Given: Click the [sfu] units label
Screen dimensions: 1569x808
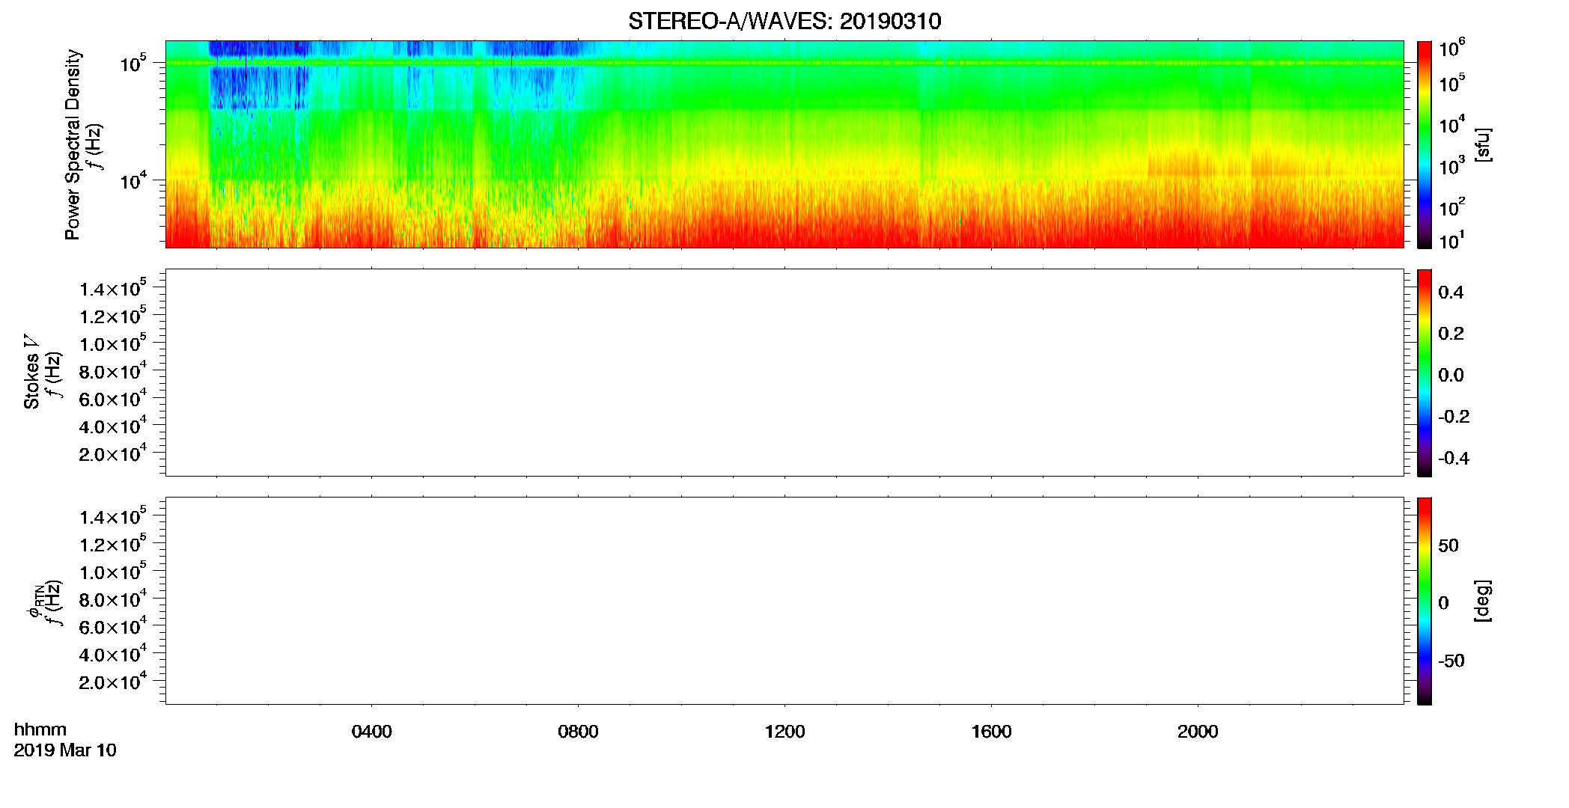Looking at the screenshot, I should tap(1483, 144).
